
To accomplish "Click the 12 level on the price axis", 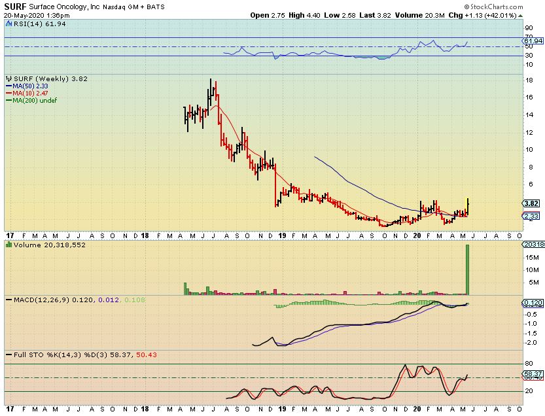I will pos(529,132).
